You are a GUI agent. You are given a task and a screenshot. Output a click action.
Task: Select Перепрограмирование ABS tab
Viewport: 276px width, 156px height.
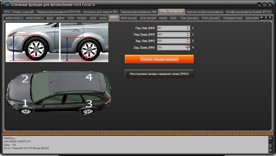click(139, 12)
